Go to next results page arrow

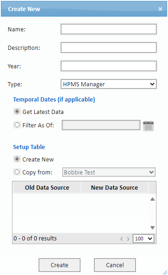tap(128, 239)
